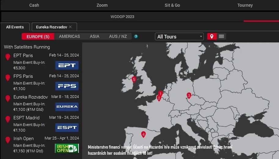
Task: Select the EUROPE (5) region filter
Action: pyautogui.click(x=38, y=36)
